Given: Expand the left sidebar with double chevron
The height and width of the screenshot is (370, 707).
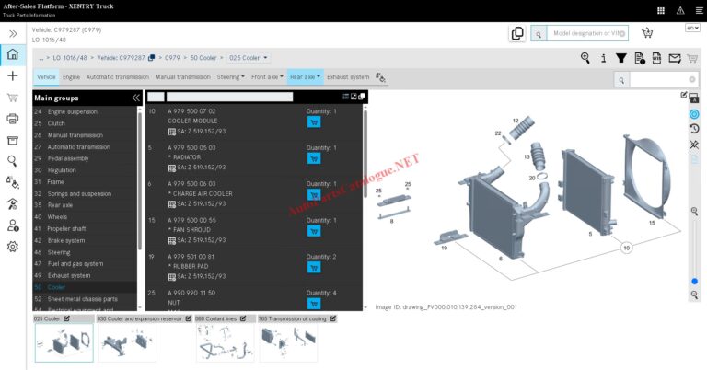Looking at the screenshot, I should coord(12,33).
